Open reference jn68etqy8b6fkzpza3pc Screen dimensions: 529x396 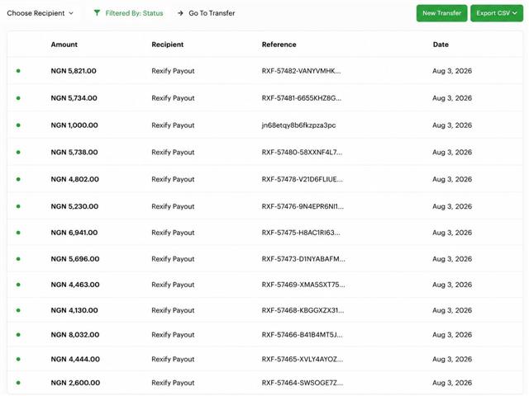pyautogui.click(x=298, y=125)
